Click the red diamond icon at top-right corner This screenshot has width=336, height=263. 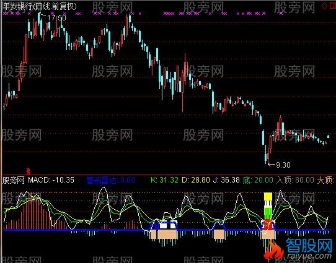point(325,6)
